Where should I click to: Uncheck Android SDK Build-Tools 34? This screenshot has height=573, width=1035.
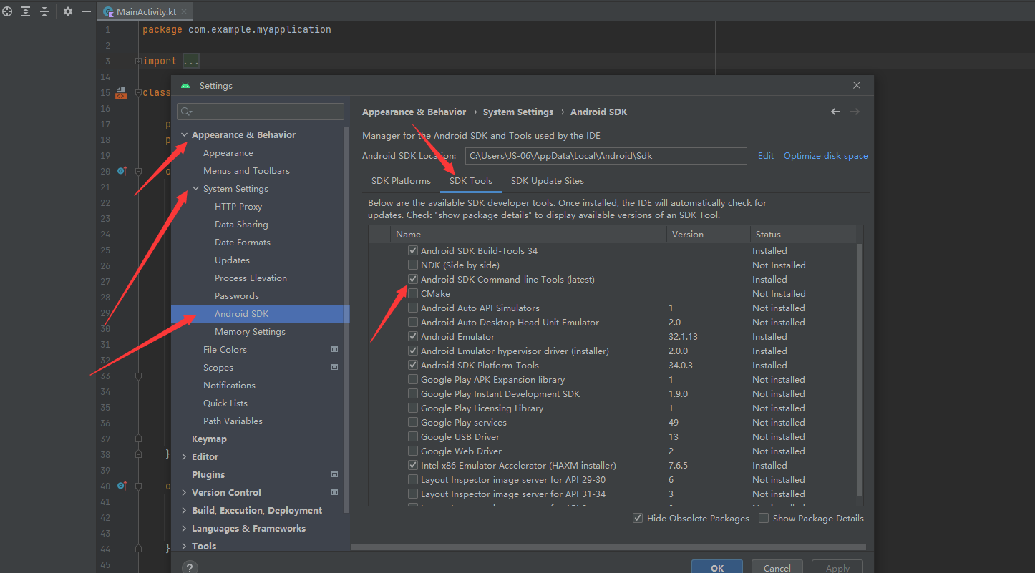click(x=413, y=250)
